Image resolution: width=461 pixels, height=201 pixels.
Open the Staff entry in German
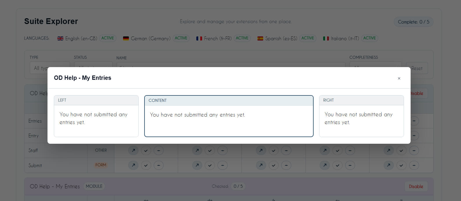click(x=197, y=150)
